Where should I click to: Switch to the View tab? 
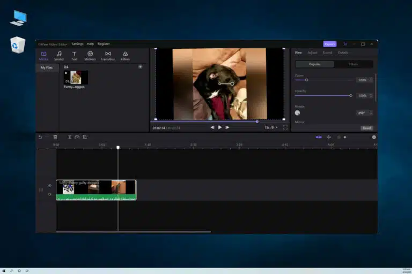pyautogui.click(x=298, y=52)
